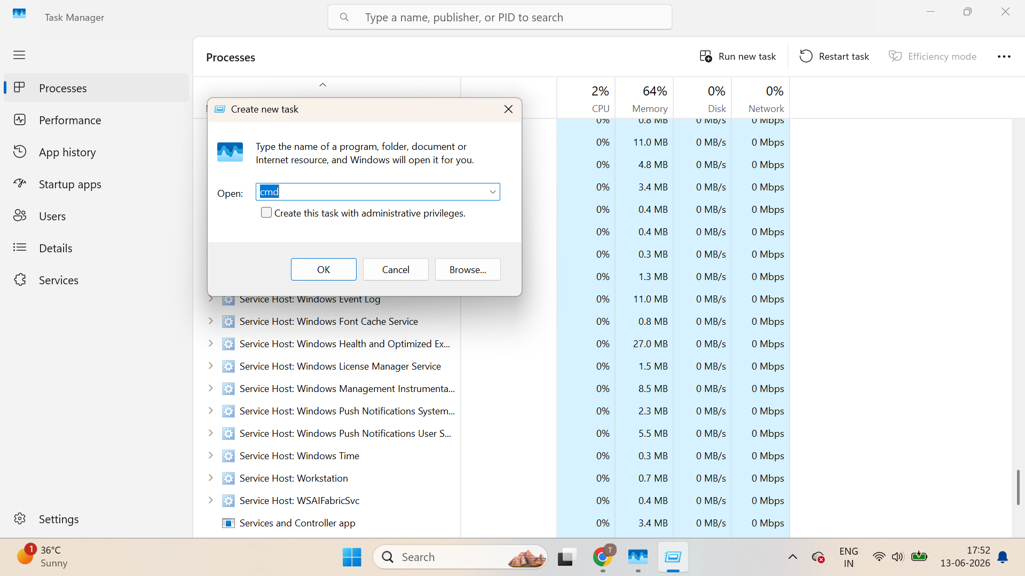Image resolution: width=1025 pixels, height=576 pixels.
Task: Click Cancel in Create new task dialog
Action: pyautogui.click(x=396, y=269)
